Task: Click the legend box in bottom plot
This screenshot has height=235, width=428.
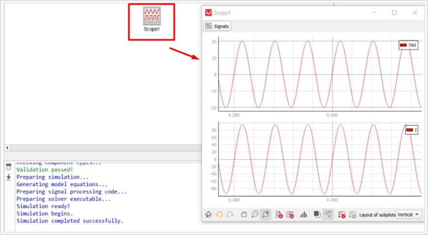Action: 411,130
